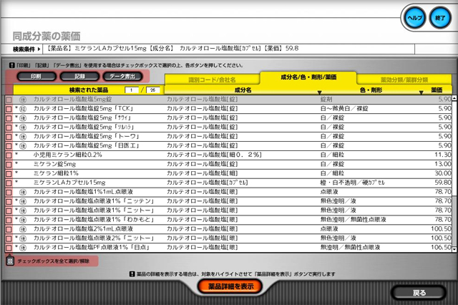Check box for カルテオロール塩酸塩1%1mL点眼液
This screenshot has height=305, width=458.
[9, 192]
